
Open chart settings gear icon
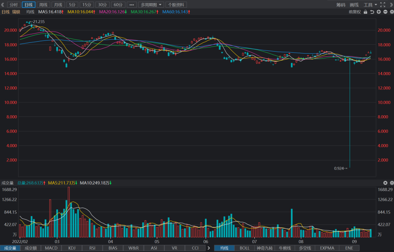[x=391, y=12]
